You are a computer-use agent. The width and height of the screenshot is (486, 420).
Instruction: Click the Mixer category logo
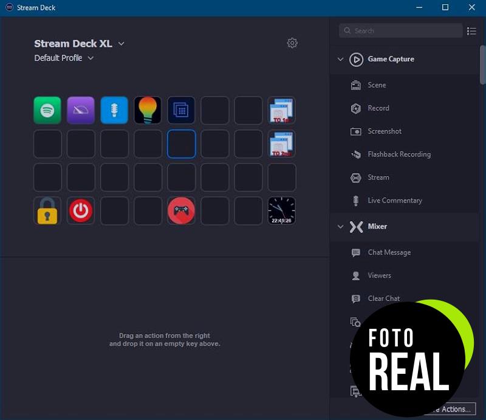[356, 227]
